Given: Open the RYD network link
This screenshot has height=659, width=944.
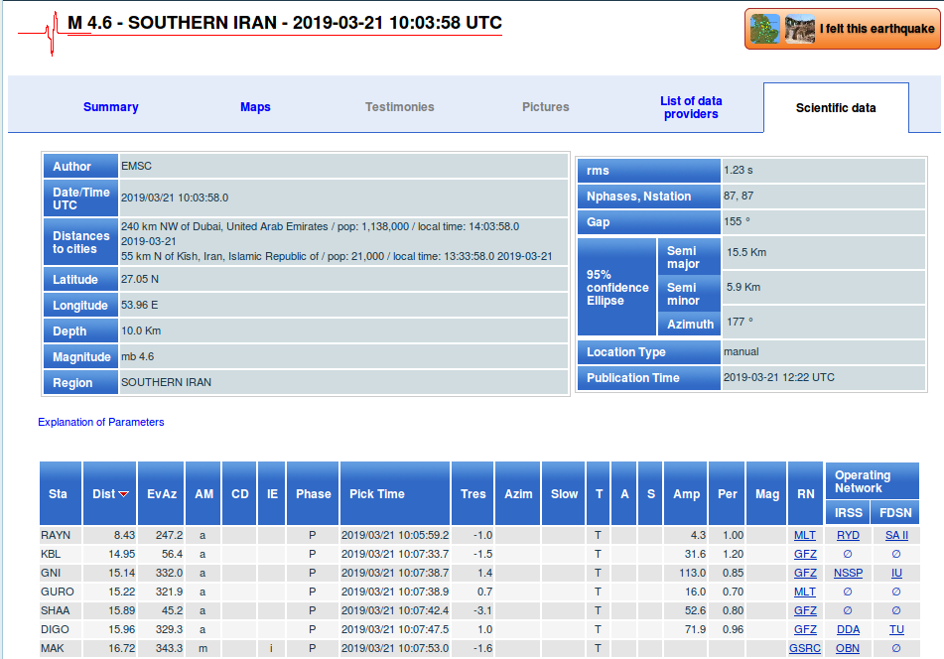Looking at the screenshot, I should click(847, 535).
